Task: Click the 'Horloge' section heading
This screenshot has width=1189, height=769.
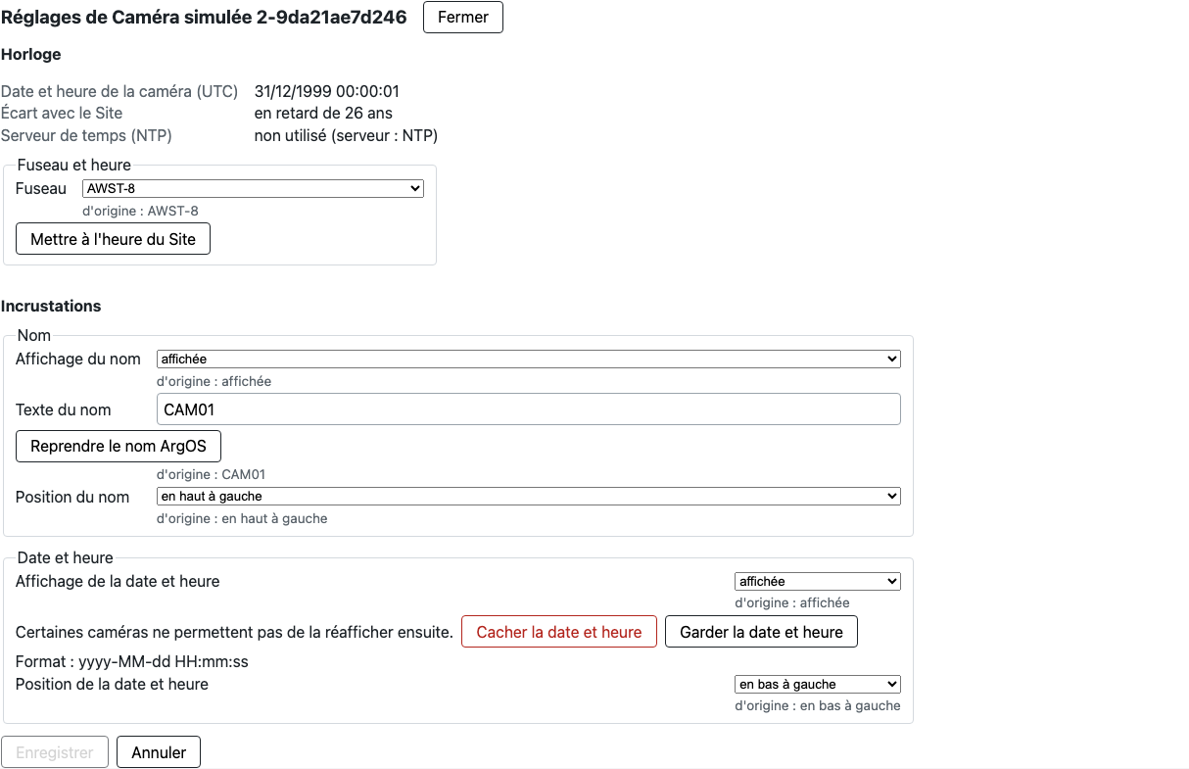Action: coord(31,55)
